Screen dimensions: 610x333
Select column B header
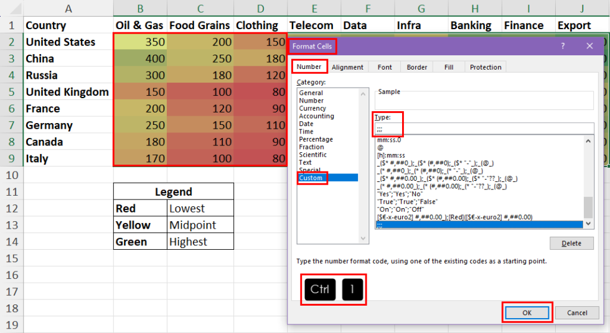click(x=140, y=8)
